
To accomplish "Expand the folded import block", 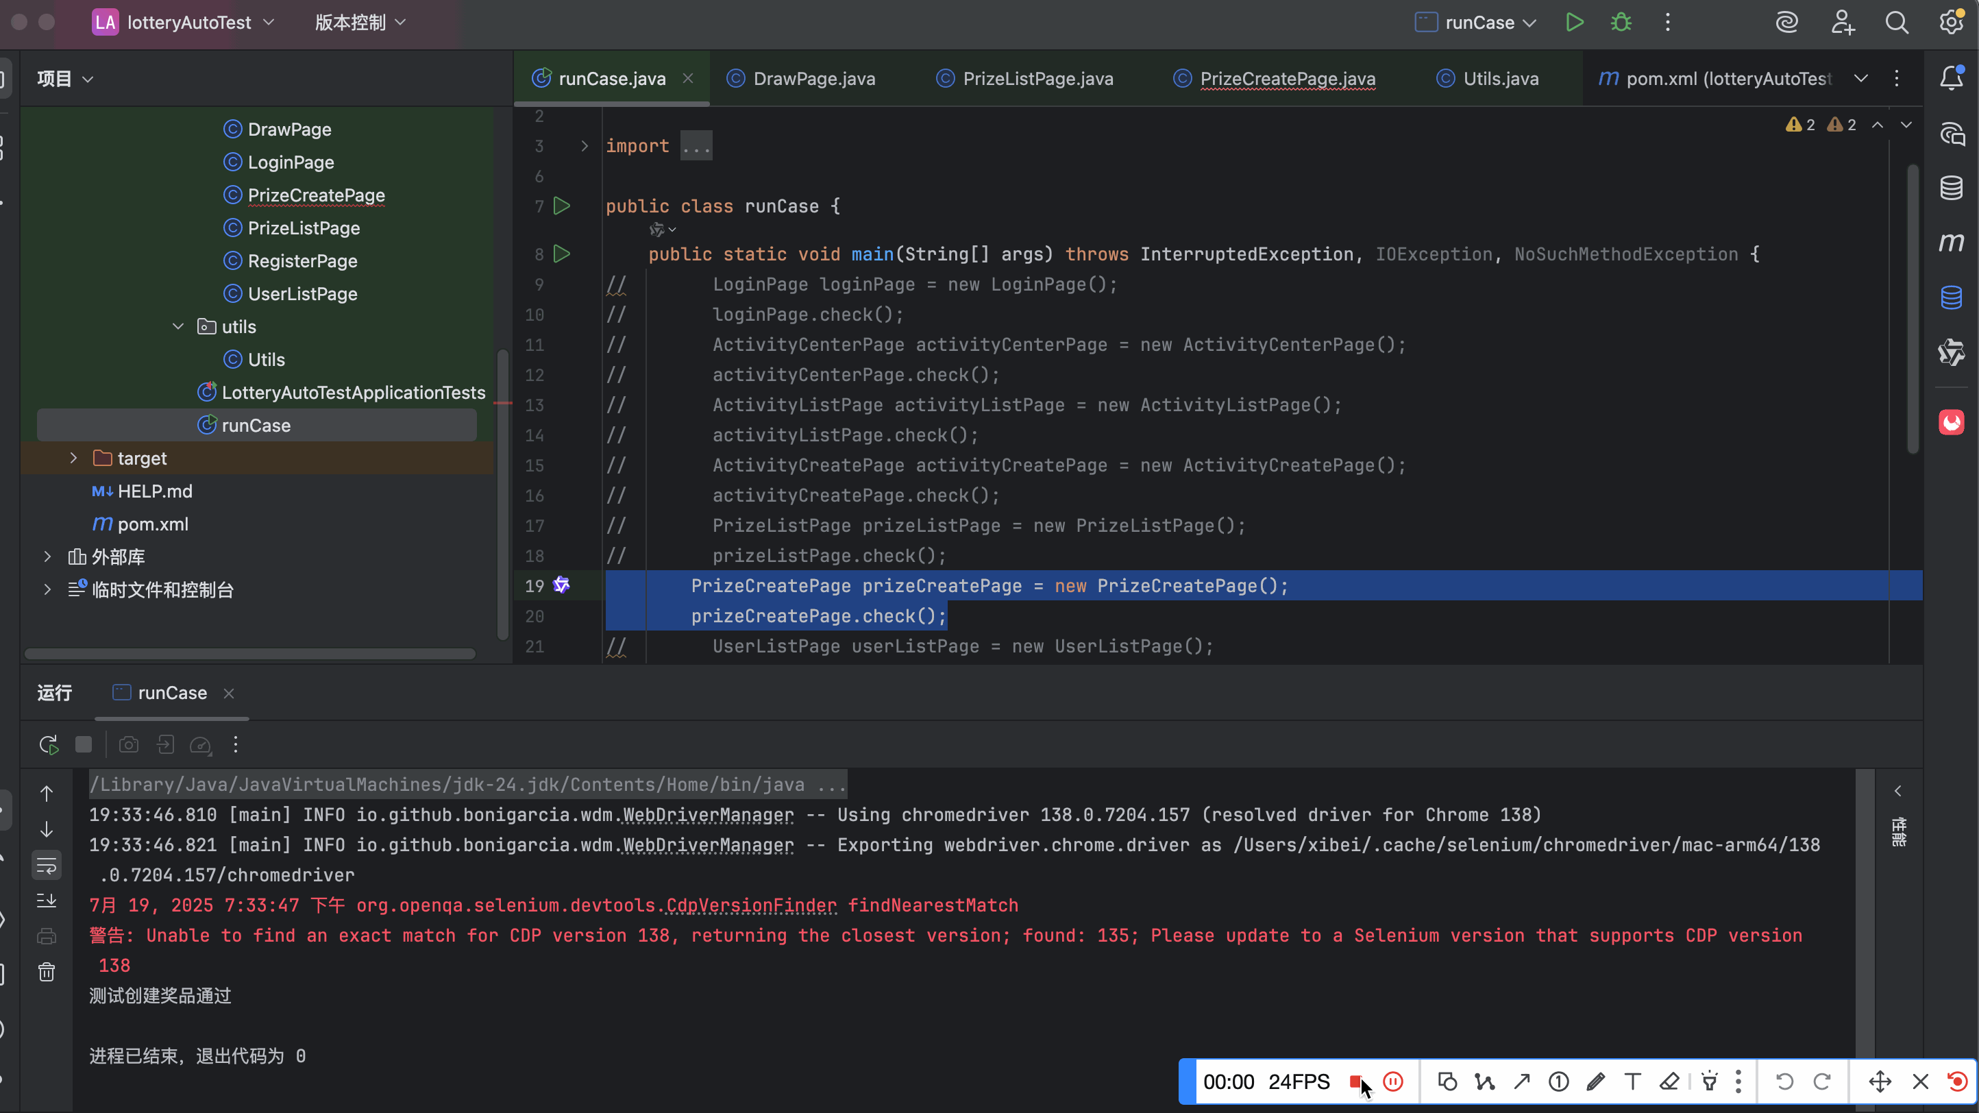I will pyautogui.click(x=585, y=146).
